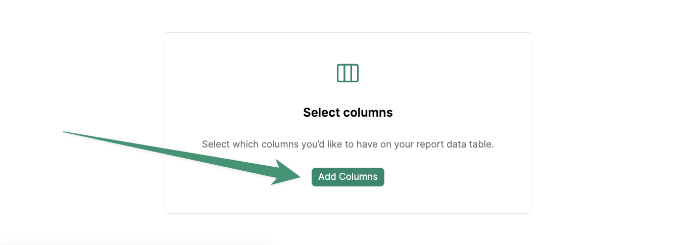The width and height of the screenshot is (696, 245).
Task: Select the left column of columns icon
Action: (x=341, y=73)
